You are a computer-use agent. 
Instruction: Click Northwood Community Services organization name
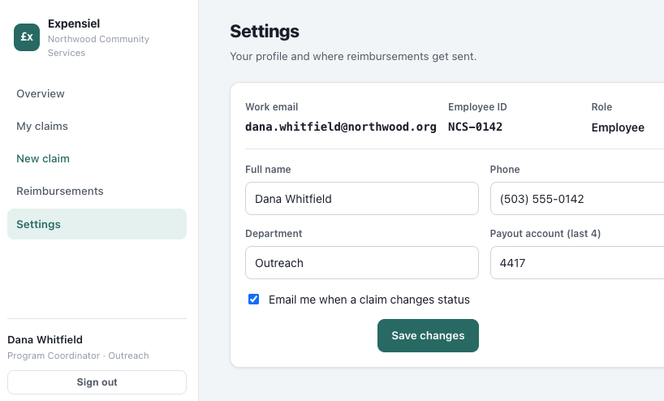tap(98, 45)
